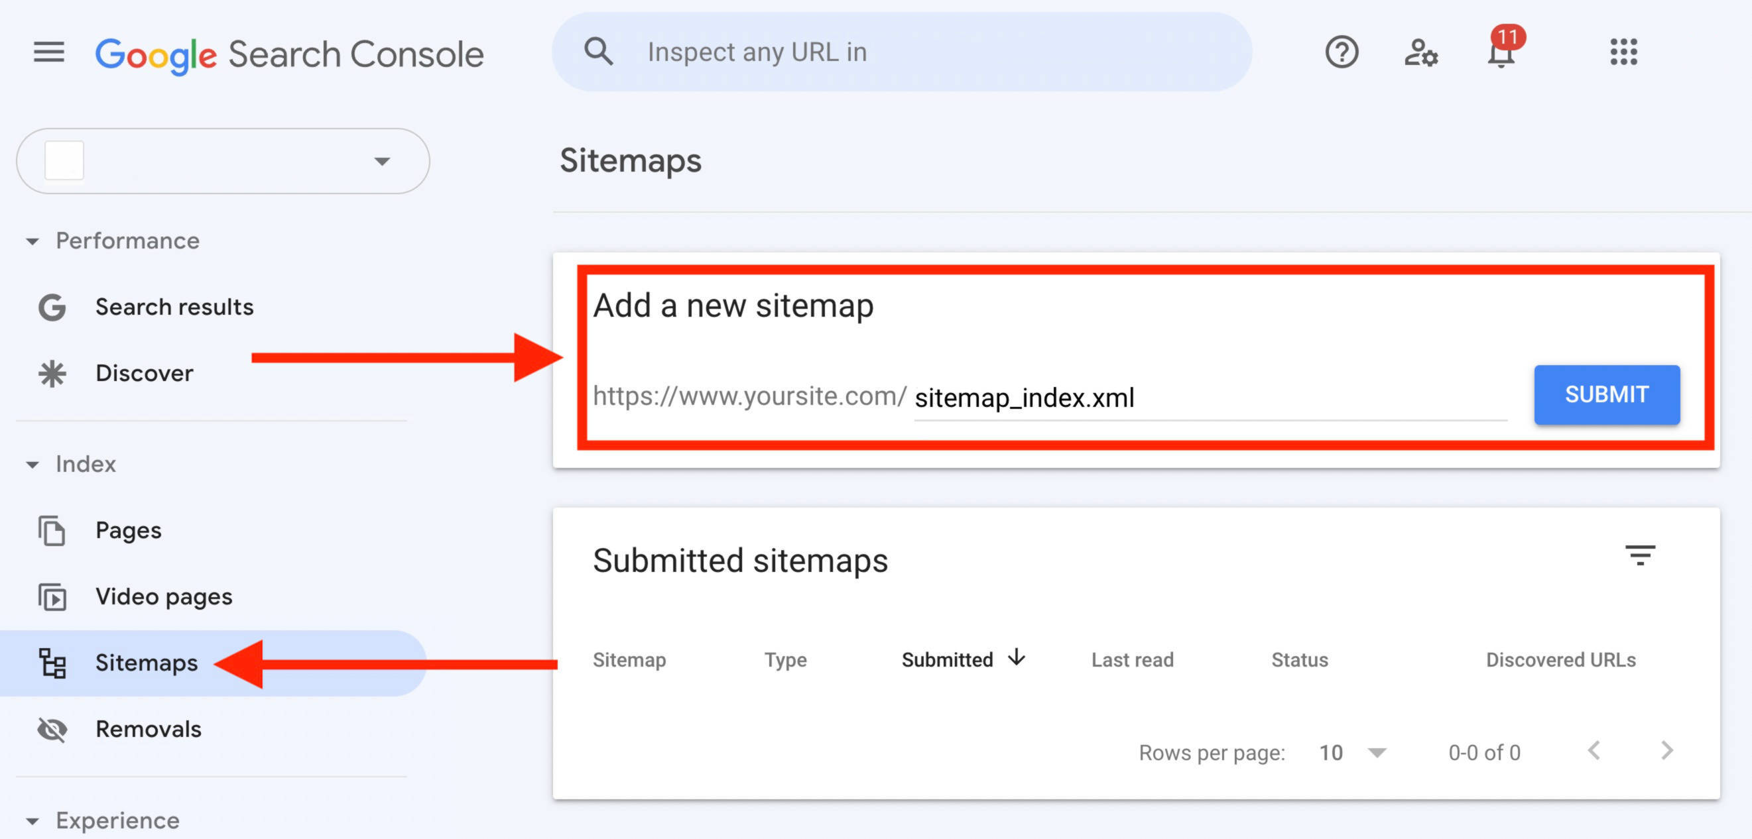
Task: Open the hamburger navigation menu
Action: pos(48,52)
